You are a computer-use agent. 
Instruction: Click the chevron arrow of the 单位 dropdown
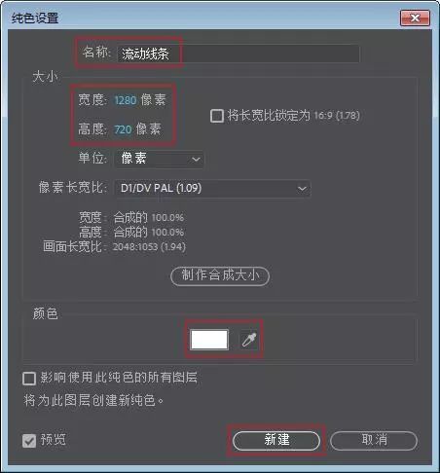pos(196,160)
